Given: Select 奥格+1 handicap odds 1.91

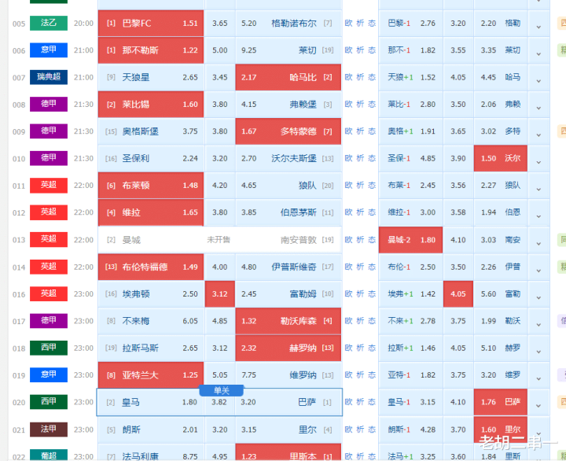Looking at the screenshot, I should click(x=411, y=131).
